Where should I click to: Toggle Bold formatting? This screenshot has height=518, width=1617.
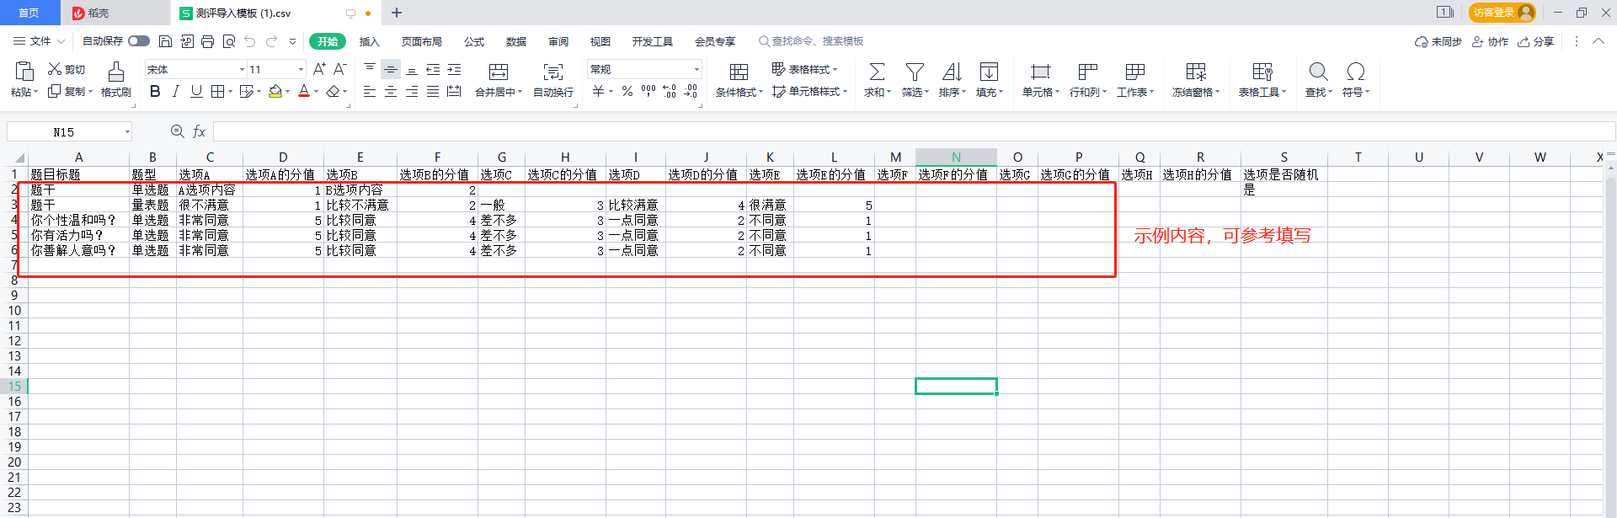click(x=155, y=91)
